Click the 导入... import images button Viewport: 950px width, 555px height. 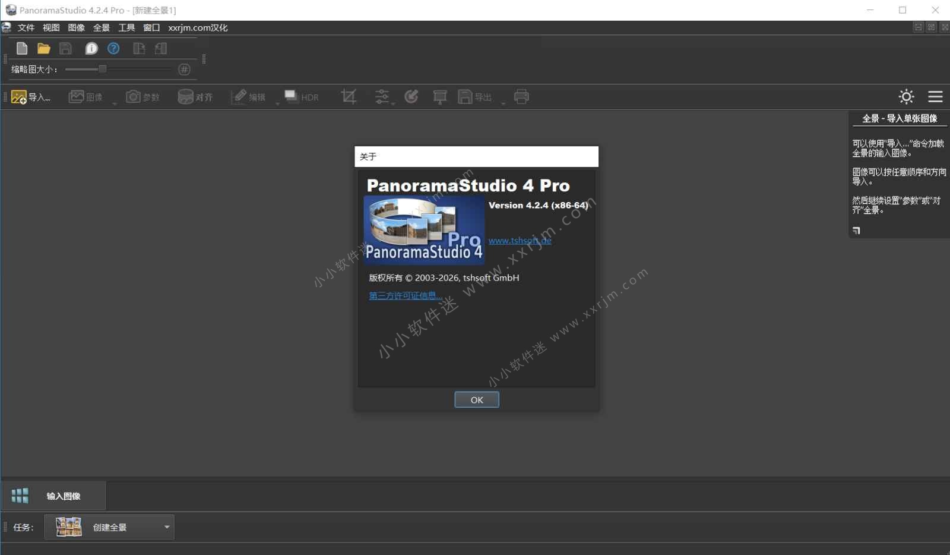(31, 97)
